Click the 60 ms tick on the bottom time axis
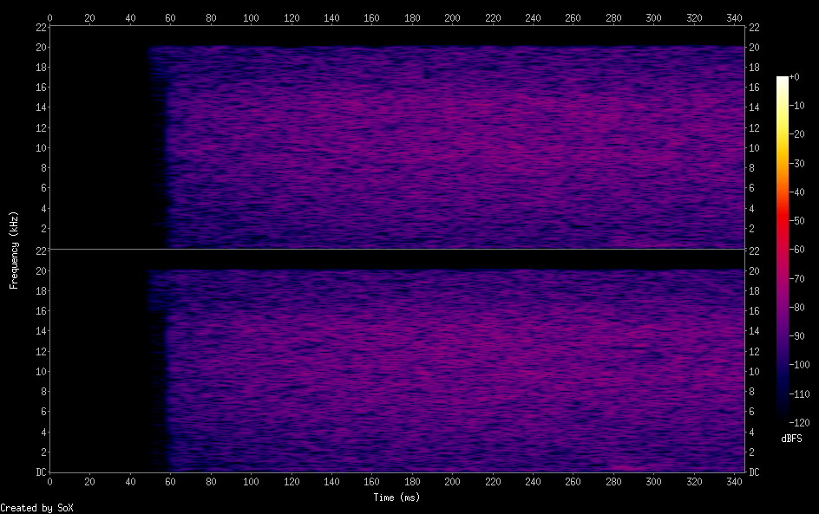The height and width of the screenshot is (514, 819). (171, 481)
